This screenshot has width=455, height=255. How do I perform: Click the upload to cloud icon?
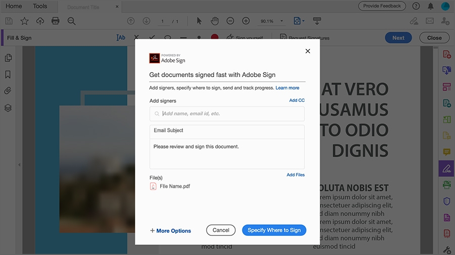pos(40,21)
